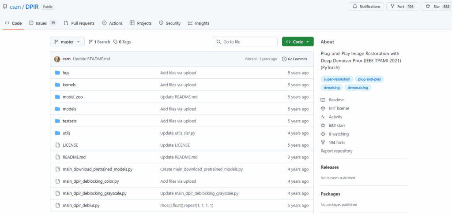Open commit Create main_download_pretrained_models.py

pyautogui.click(x=201, y=170)
